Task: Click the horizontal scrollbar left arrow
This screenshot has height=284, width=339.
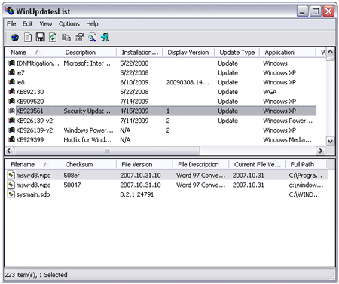Action: [9, 151]
